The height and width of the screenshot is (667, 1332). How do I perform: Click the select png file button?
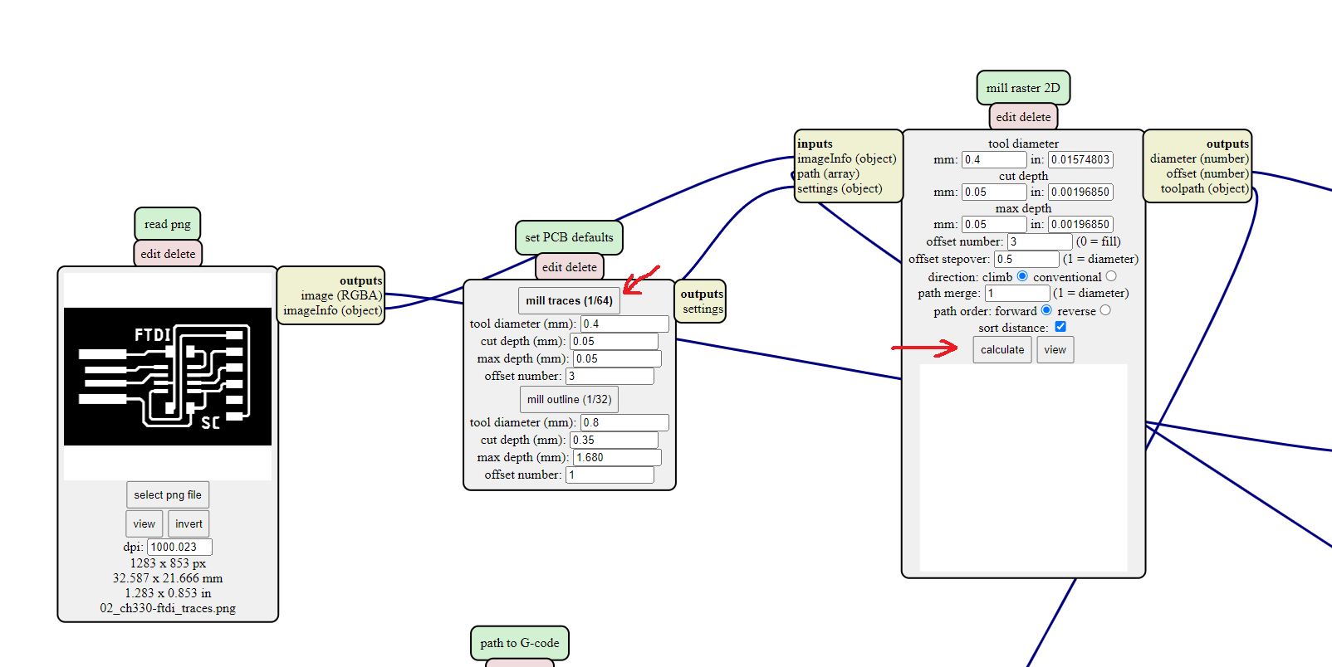click(168, 494)
